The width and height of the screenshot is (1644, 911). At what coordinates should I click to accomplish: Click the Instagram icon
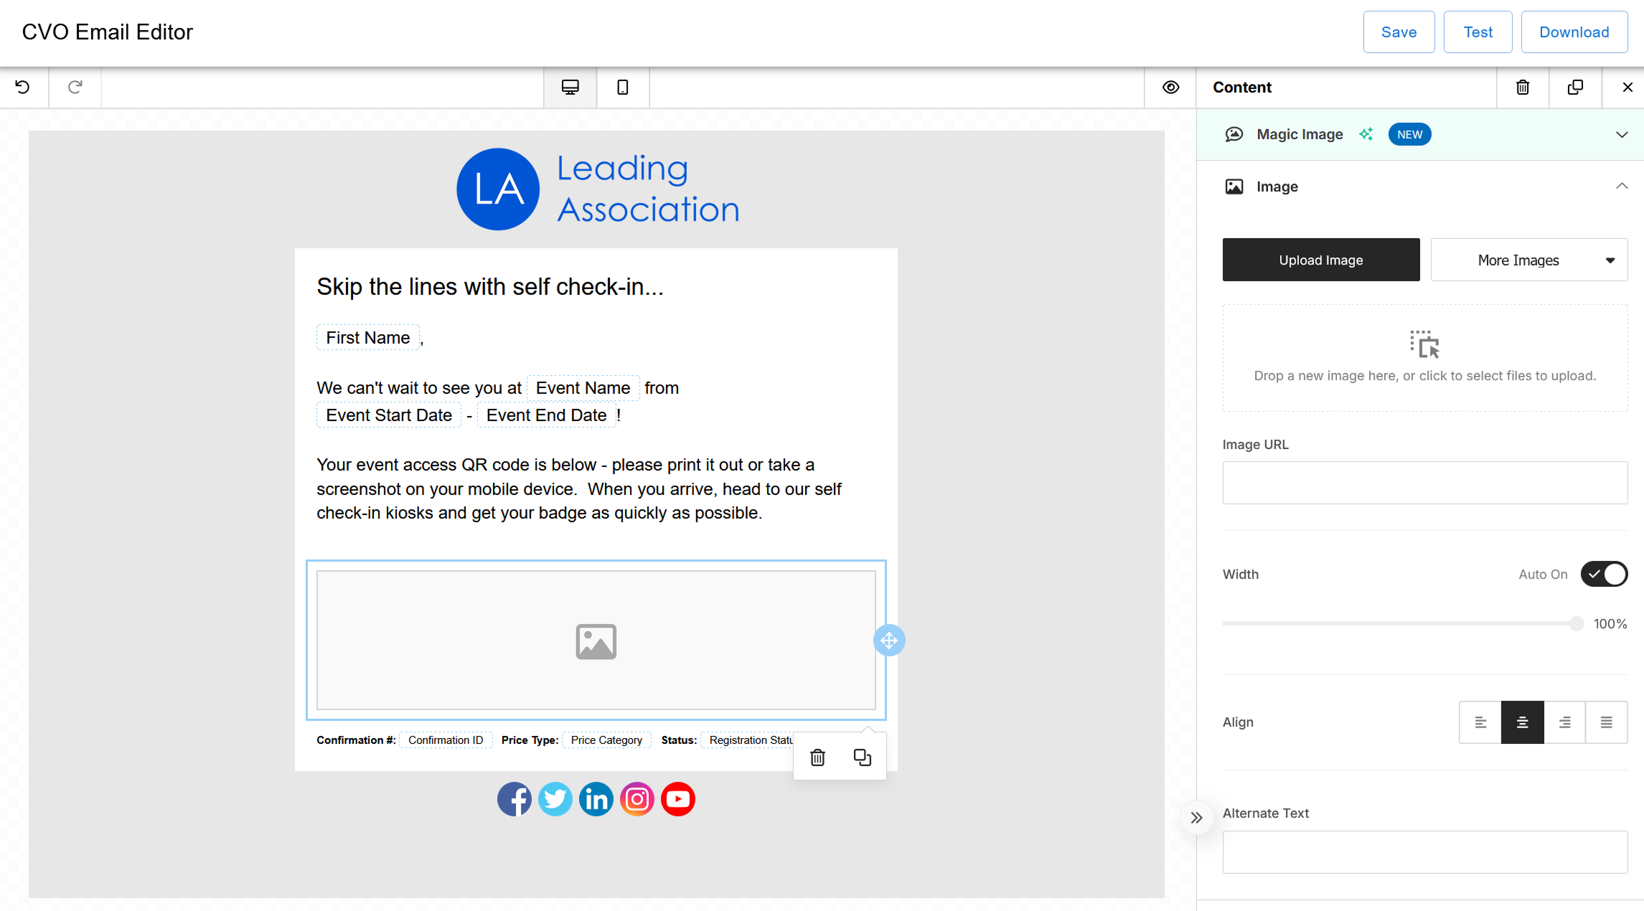point(637,799)
